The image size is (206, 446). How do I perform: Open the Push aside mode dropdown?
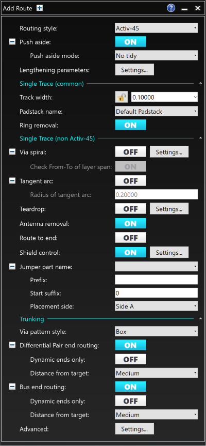(156, 56)
